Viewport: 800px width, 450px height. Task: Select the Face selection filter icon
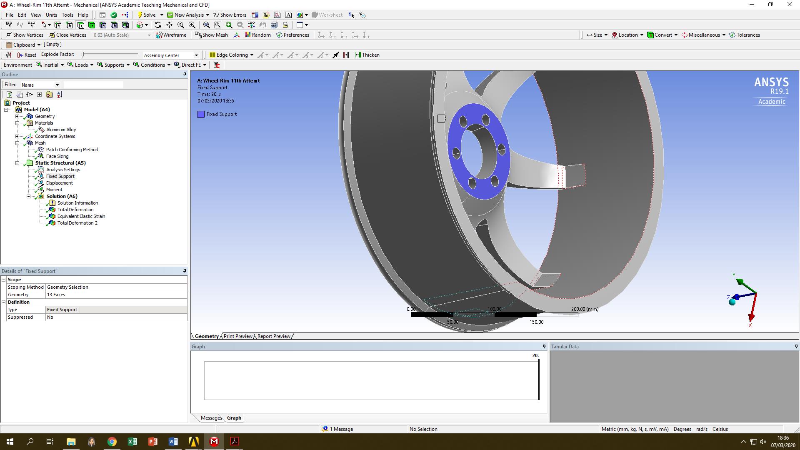(x=80, y=25)
